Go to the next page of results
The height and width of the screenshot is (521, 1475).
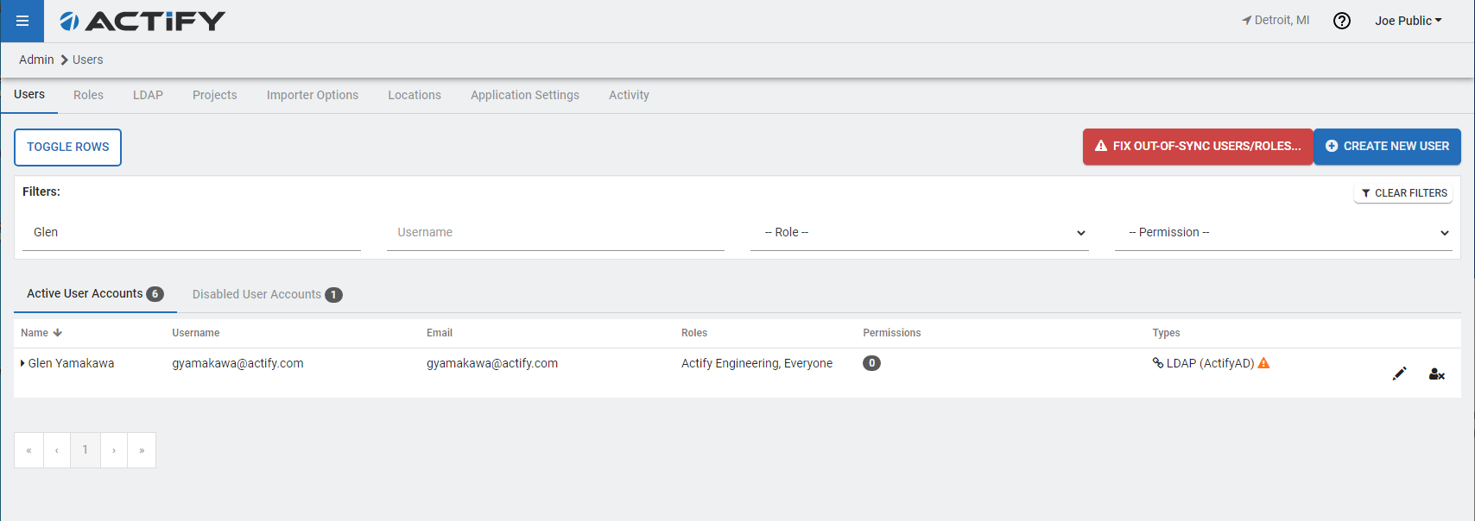[114, 450]
